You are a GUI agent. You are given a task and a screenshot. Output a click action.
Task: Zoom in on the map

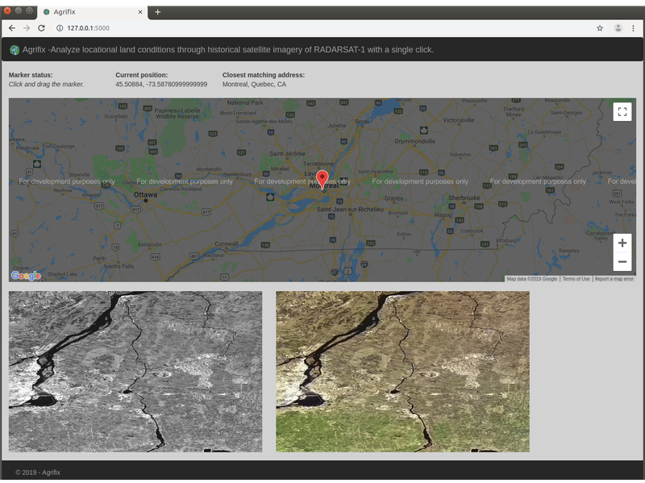622,244
